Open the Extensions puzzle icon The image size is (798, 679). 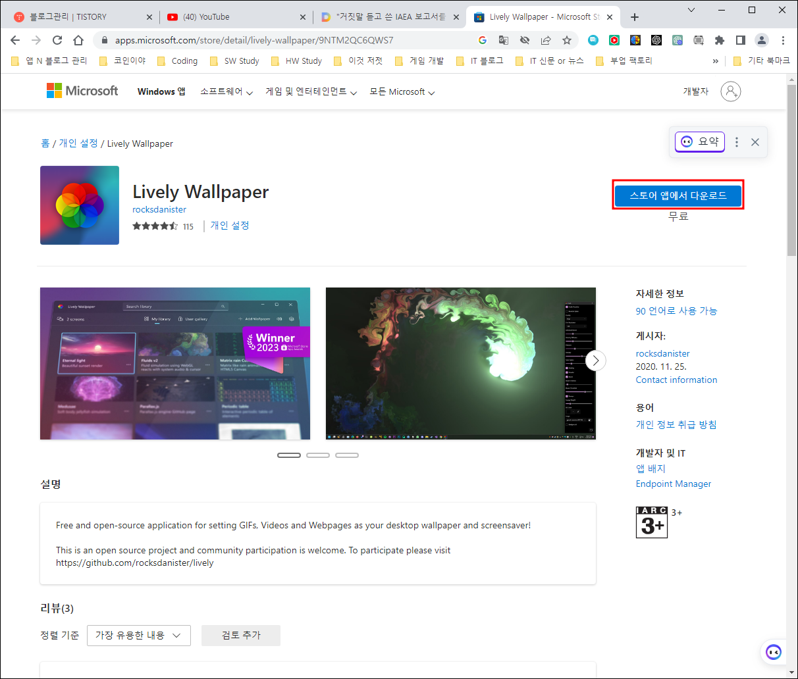tap(720, 40)
